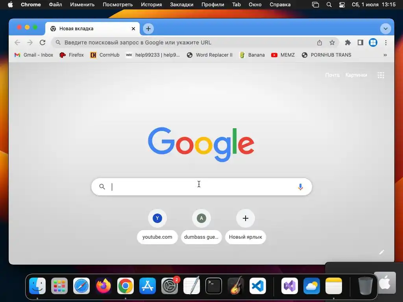Click the search magnifier in Google box
Screen dimensions: 403x302
(102, 187)
